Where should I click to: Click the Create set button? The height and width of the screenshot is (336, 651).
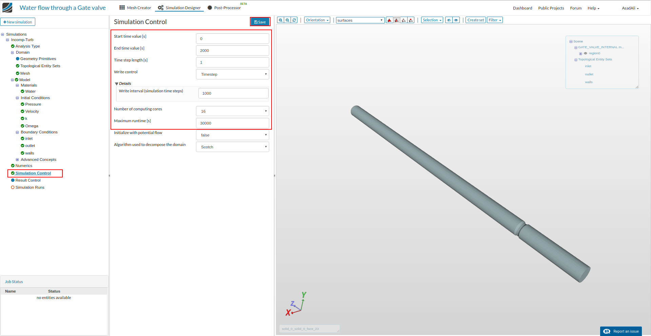(475, 20)
